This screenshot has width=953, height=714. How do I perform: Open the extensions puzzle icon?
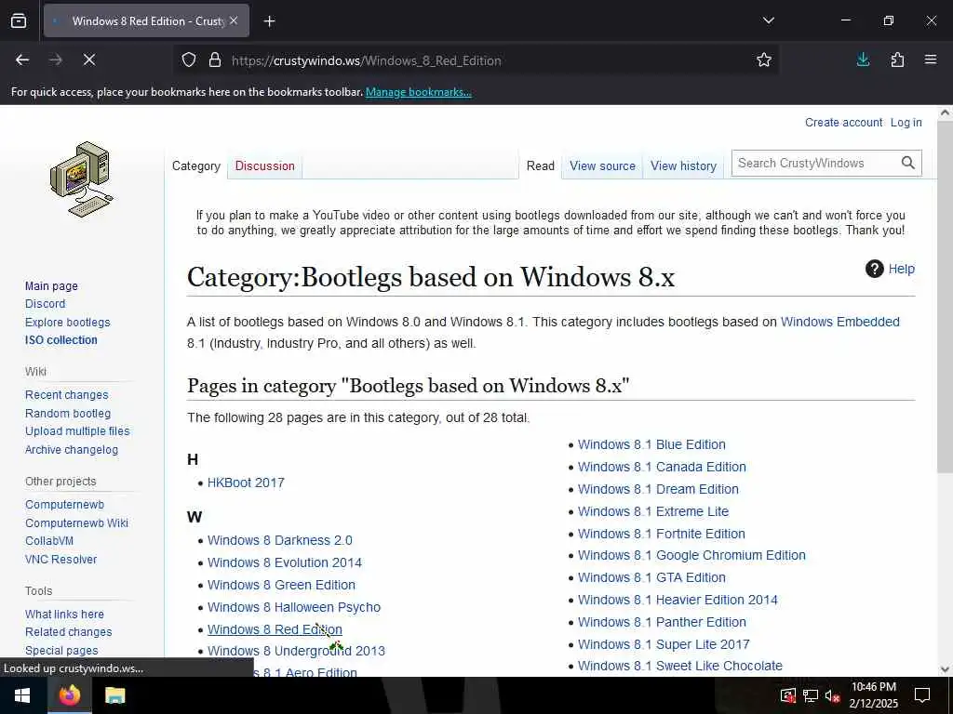tap(897, 59)
